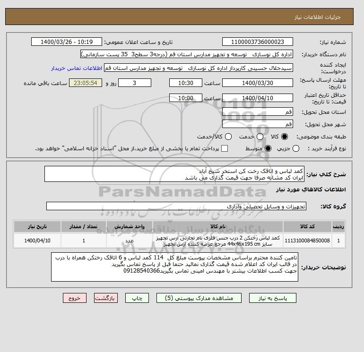
Task: Click the بازگشت back button
Action: pos(105,298)
